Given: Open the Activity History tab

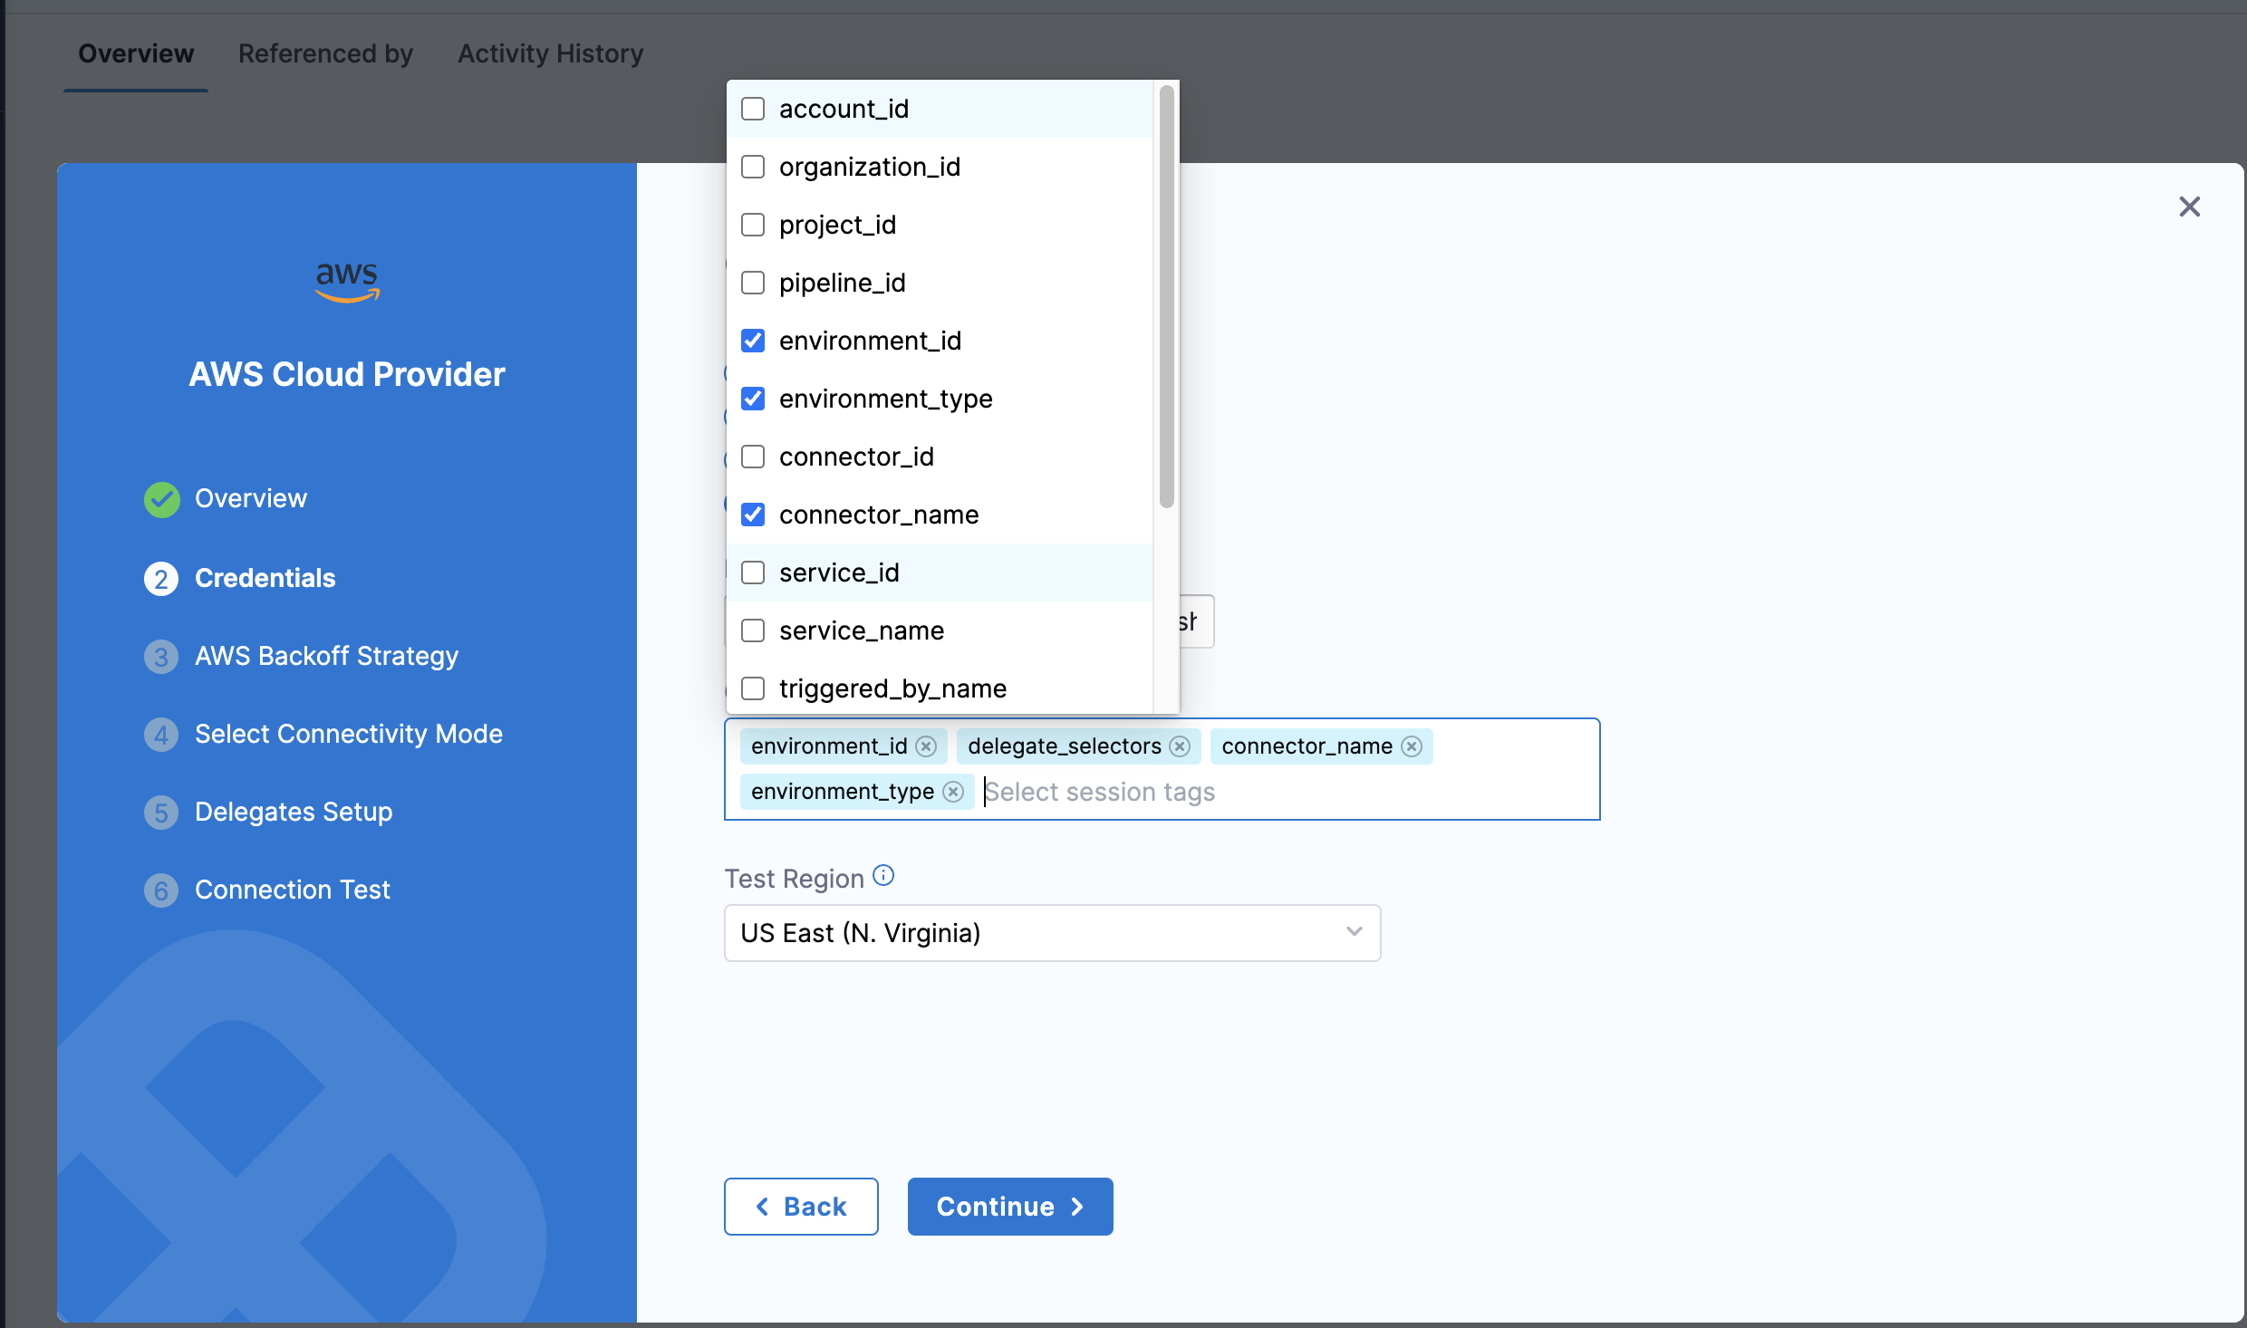Looking at the screenshot, I should (550, 53).
